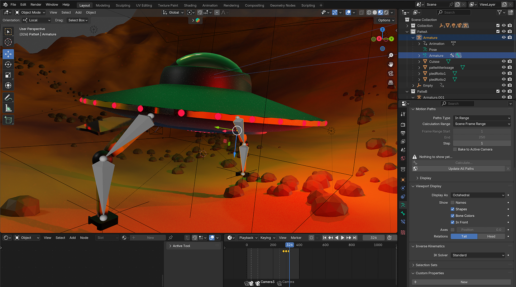Select the Select Box tool
Image resolution: width=516 pixels, height=287 pixels.
[x=8, y=32]
